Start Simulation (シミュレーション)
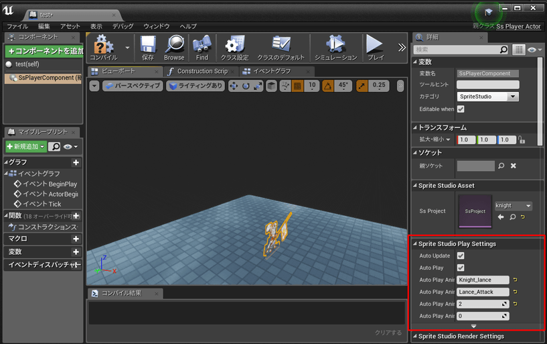Image resolution: width=547 pixels, height=344 pixels. coord(335,48)
